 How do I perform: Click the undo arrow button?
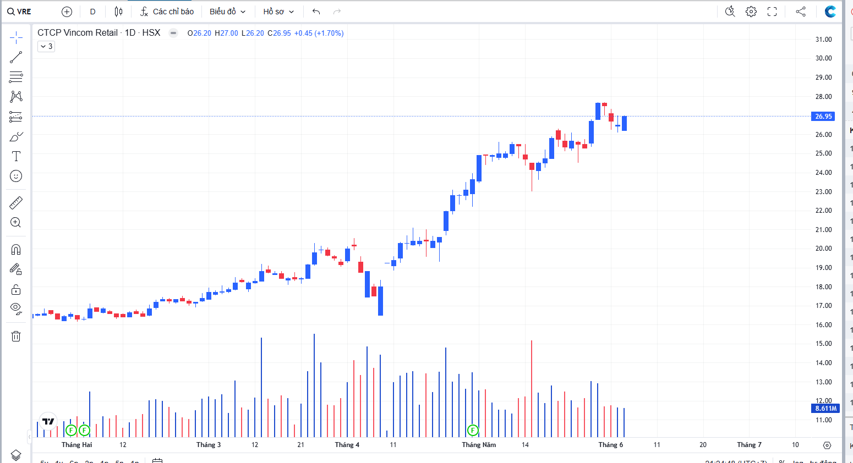coord(316,12)
